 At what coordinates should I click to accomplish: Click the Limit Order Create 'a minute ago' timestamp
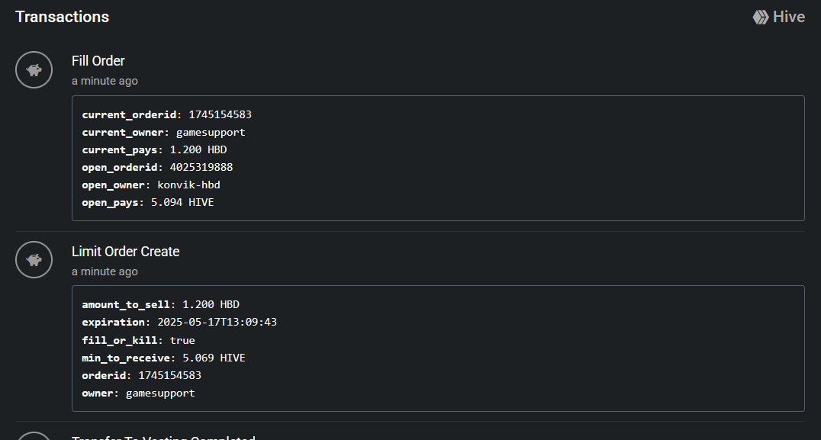[105, 271]
